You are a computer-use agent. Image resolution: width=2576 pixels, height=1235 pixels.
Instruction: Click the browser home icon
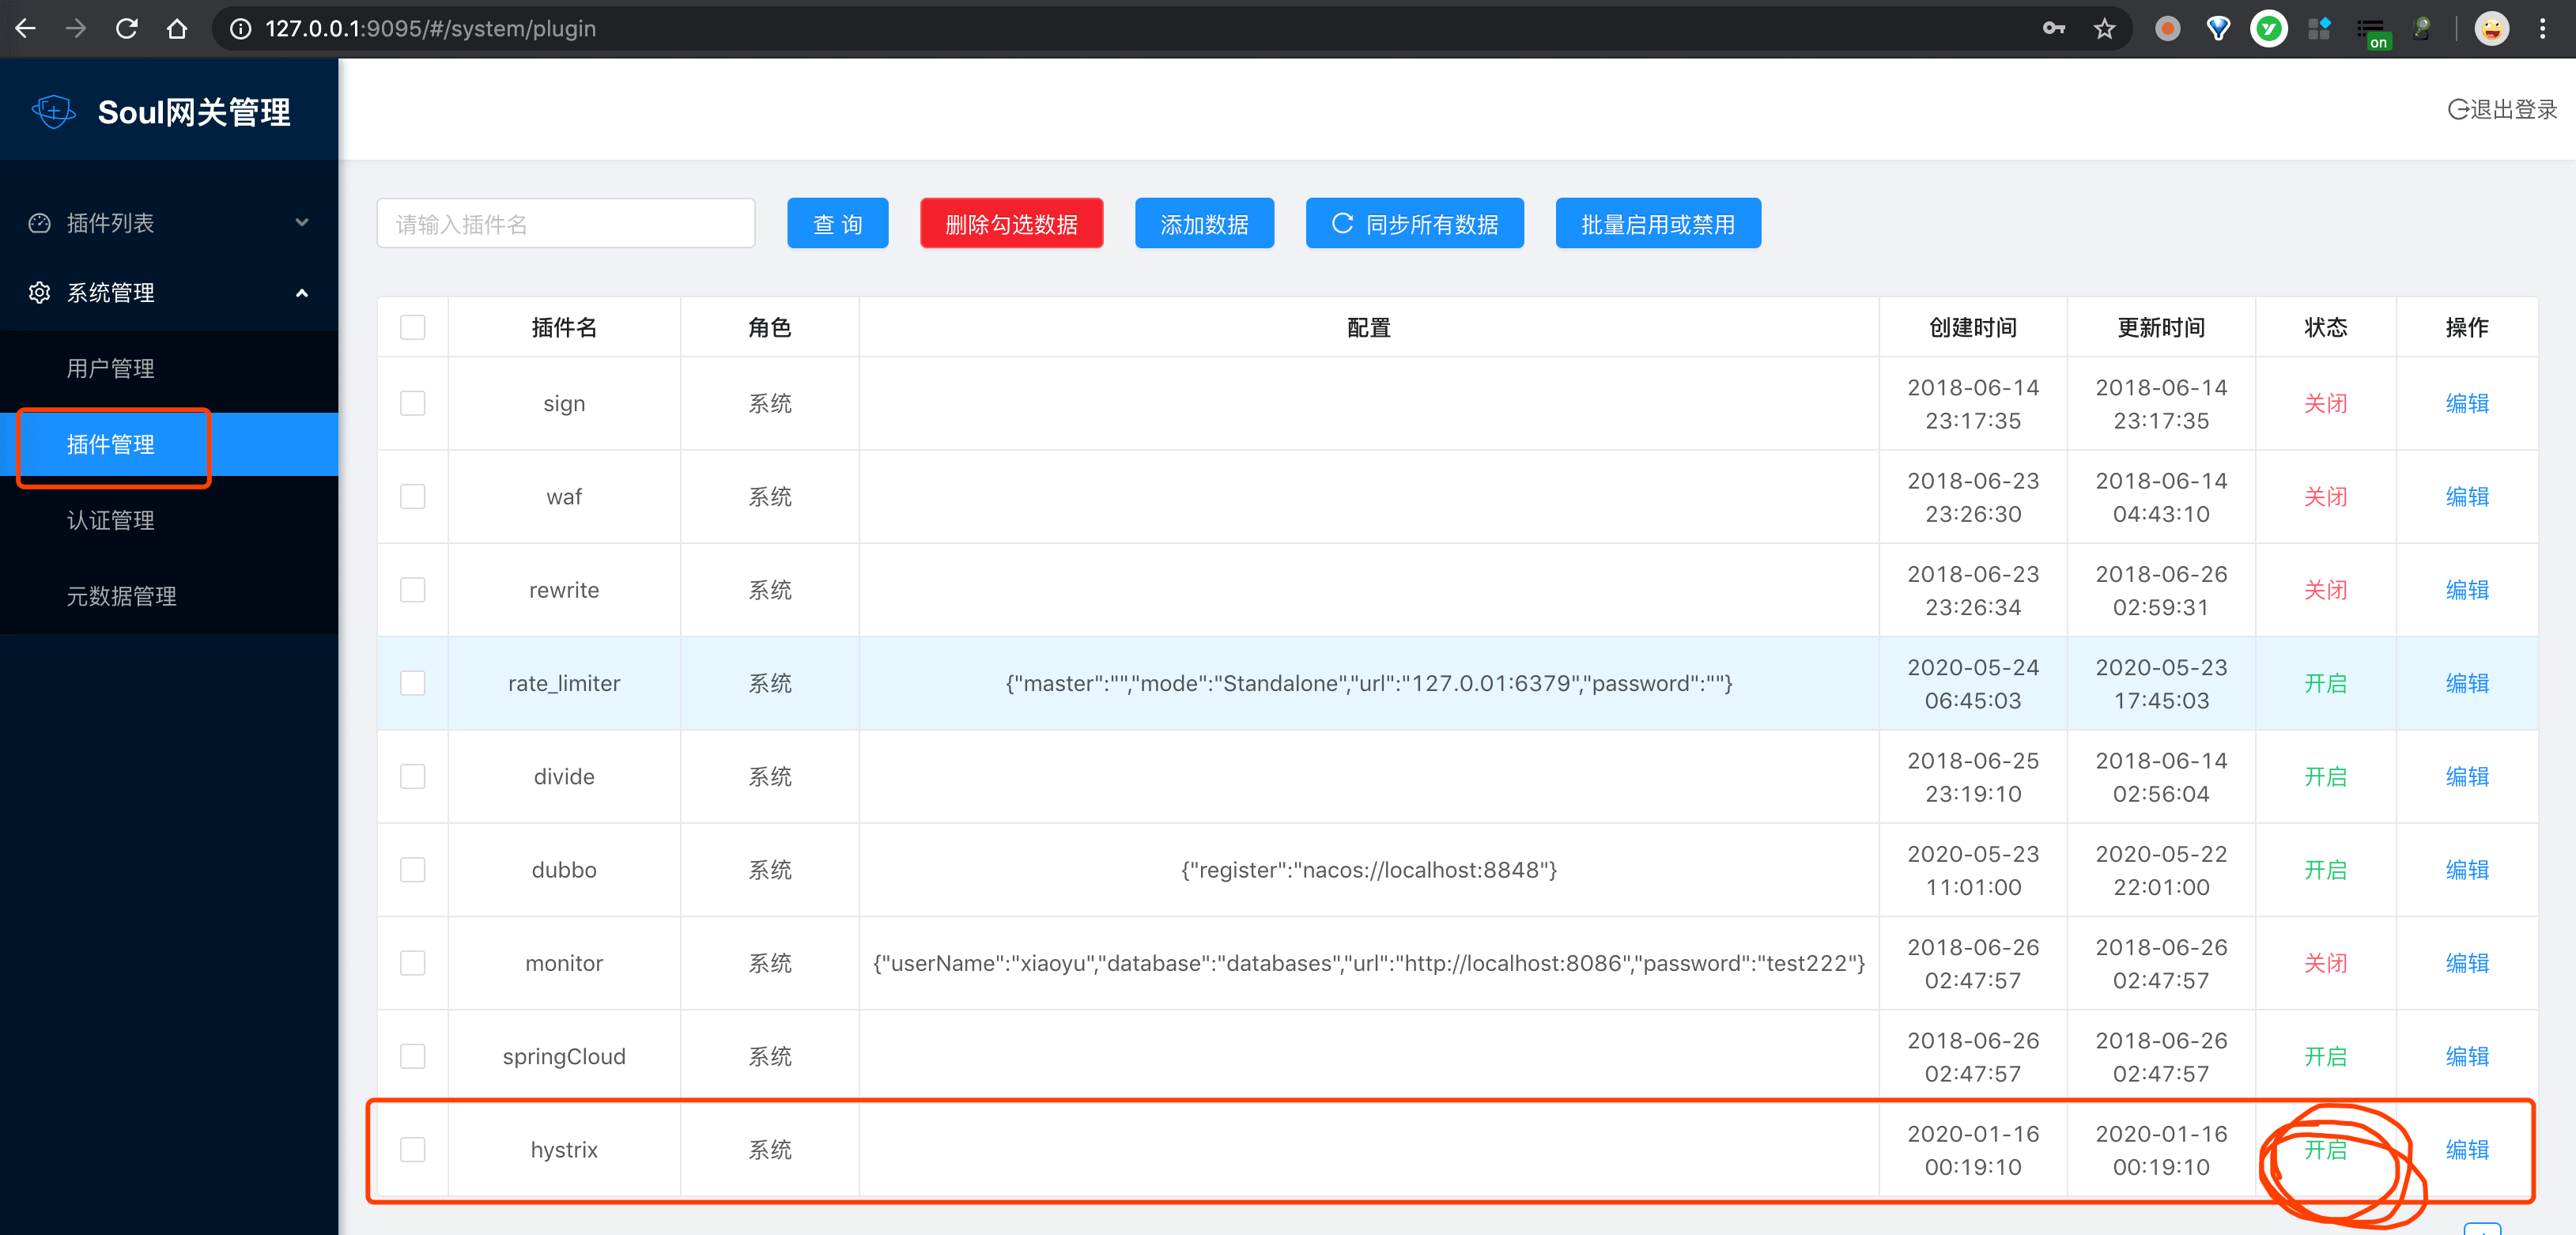point(177,28)
